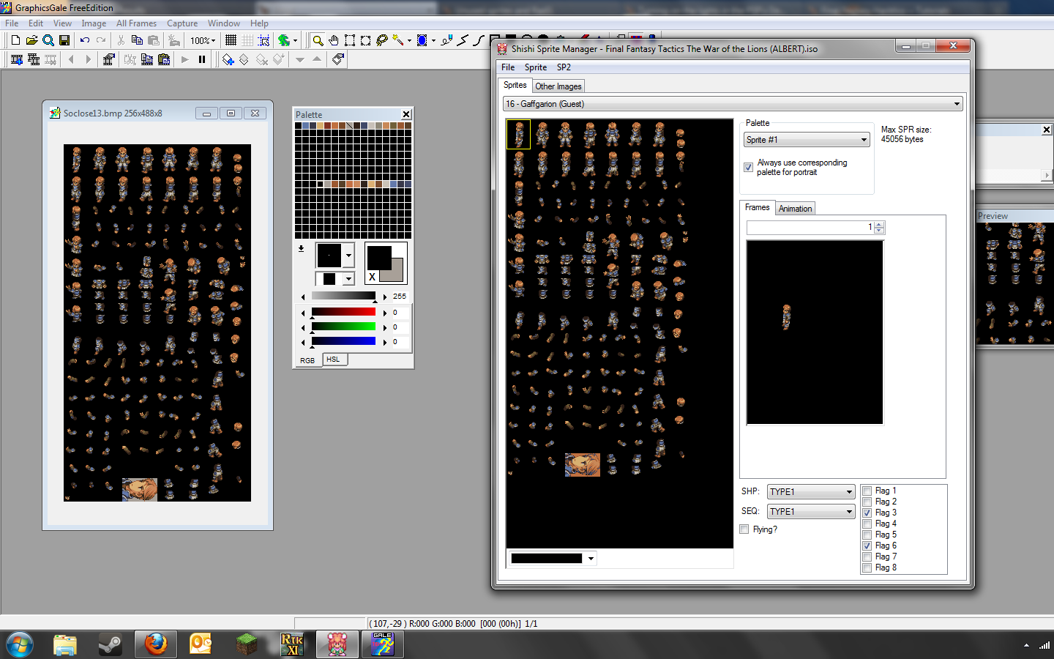The image size is (1054, 659).
Task: Enable the Flag 2 checkbox
Action: 867,502
